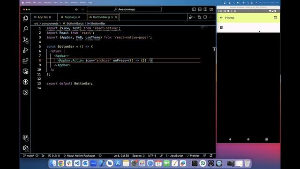Toggle the secondary side bar layout button
This screenshot has height=169, width=300.
tap(205, 9)
